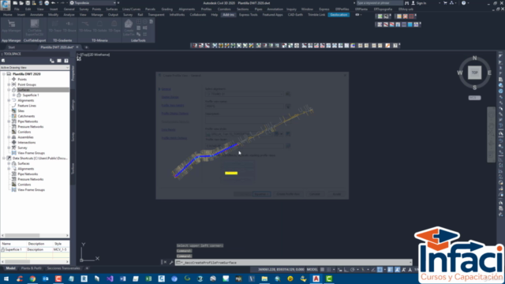Click the keyword search input field
505x284 pixels.
(380, 3)
